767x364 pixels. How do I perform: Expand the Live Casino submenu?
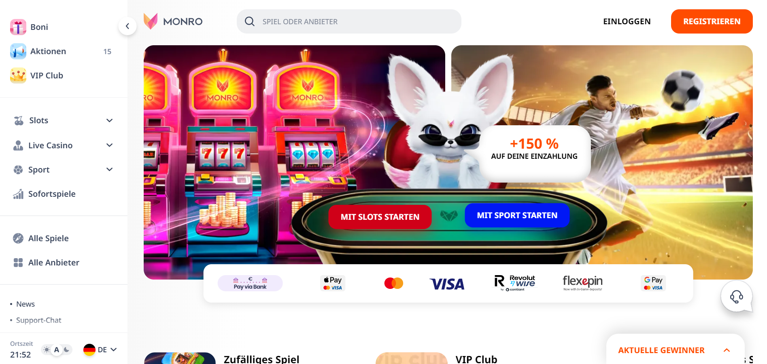tap(109, 145)
